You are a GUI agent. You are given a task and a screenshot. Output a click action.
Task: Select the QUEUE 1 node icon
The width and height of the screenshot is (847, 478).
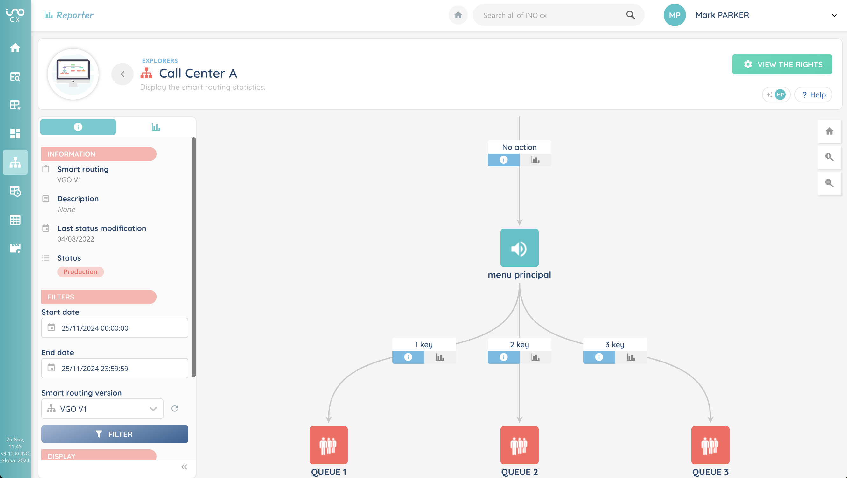328,445
